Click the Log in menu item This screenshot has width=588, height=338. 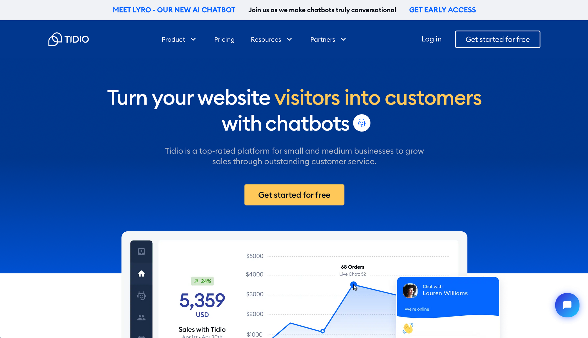pos(432,39)
